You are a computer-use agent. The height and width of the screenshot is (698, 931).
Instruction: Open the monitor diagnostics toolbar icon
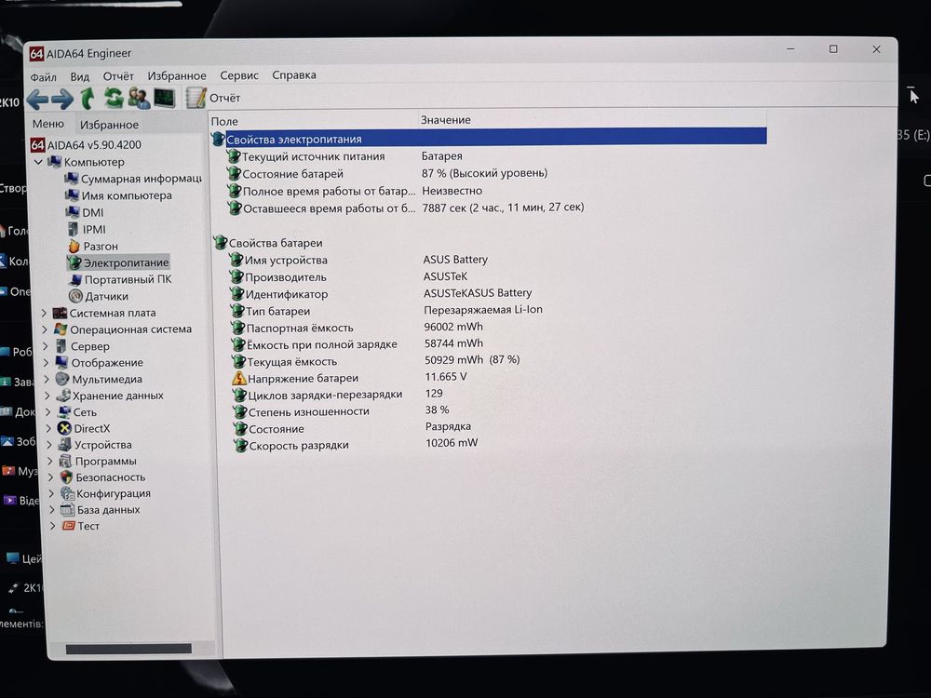pyautogui.click(x=165, y=98)
